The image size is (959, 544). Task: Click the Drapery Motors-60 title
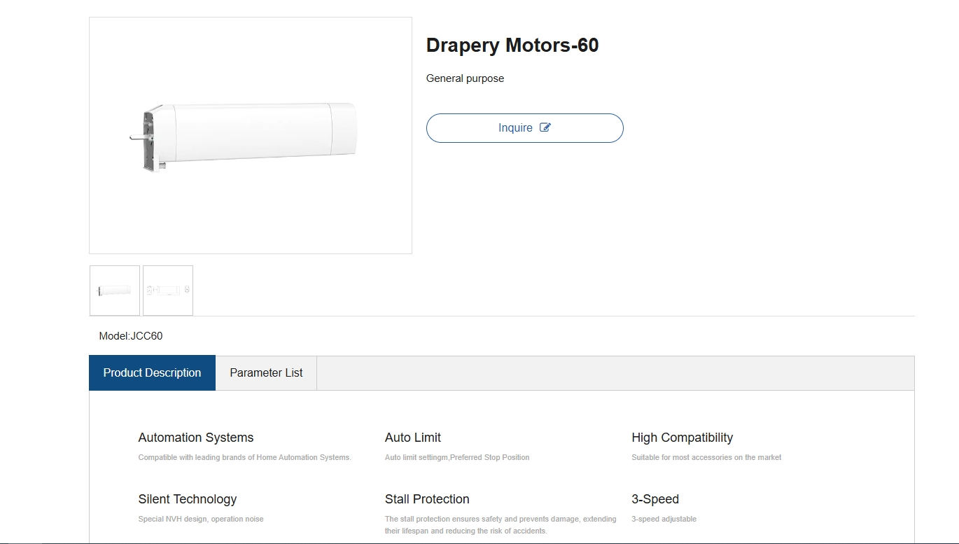pyautogui.click(x=512, y=46)
